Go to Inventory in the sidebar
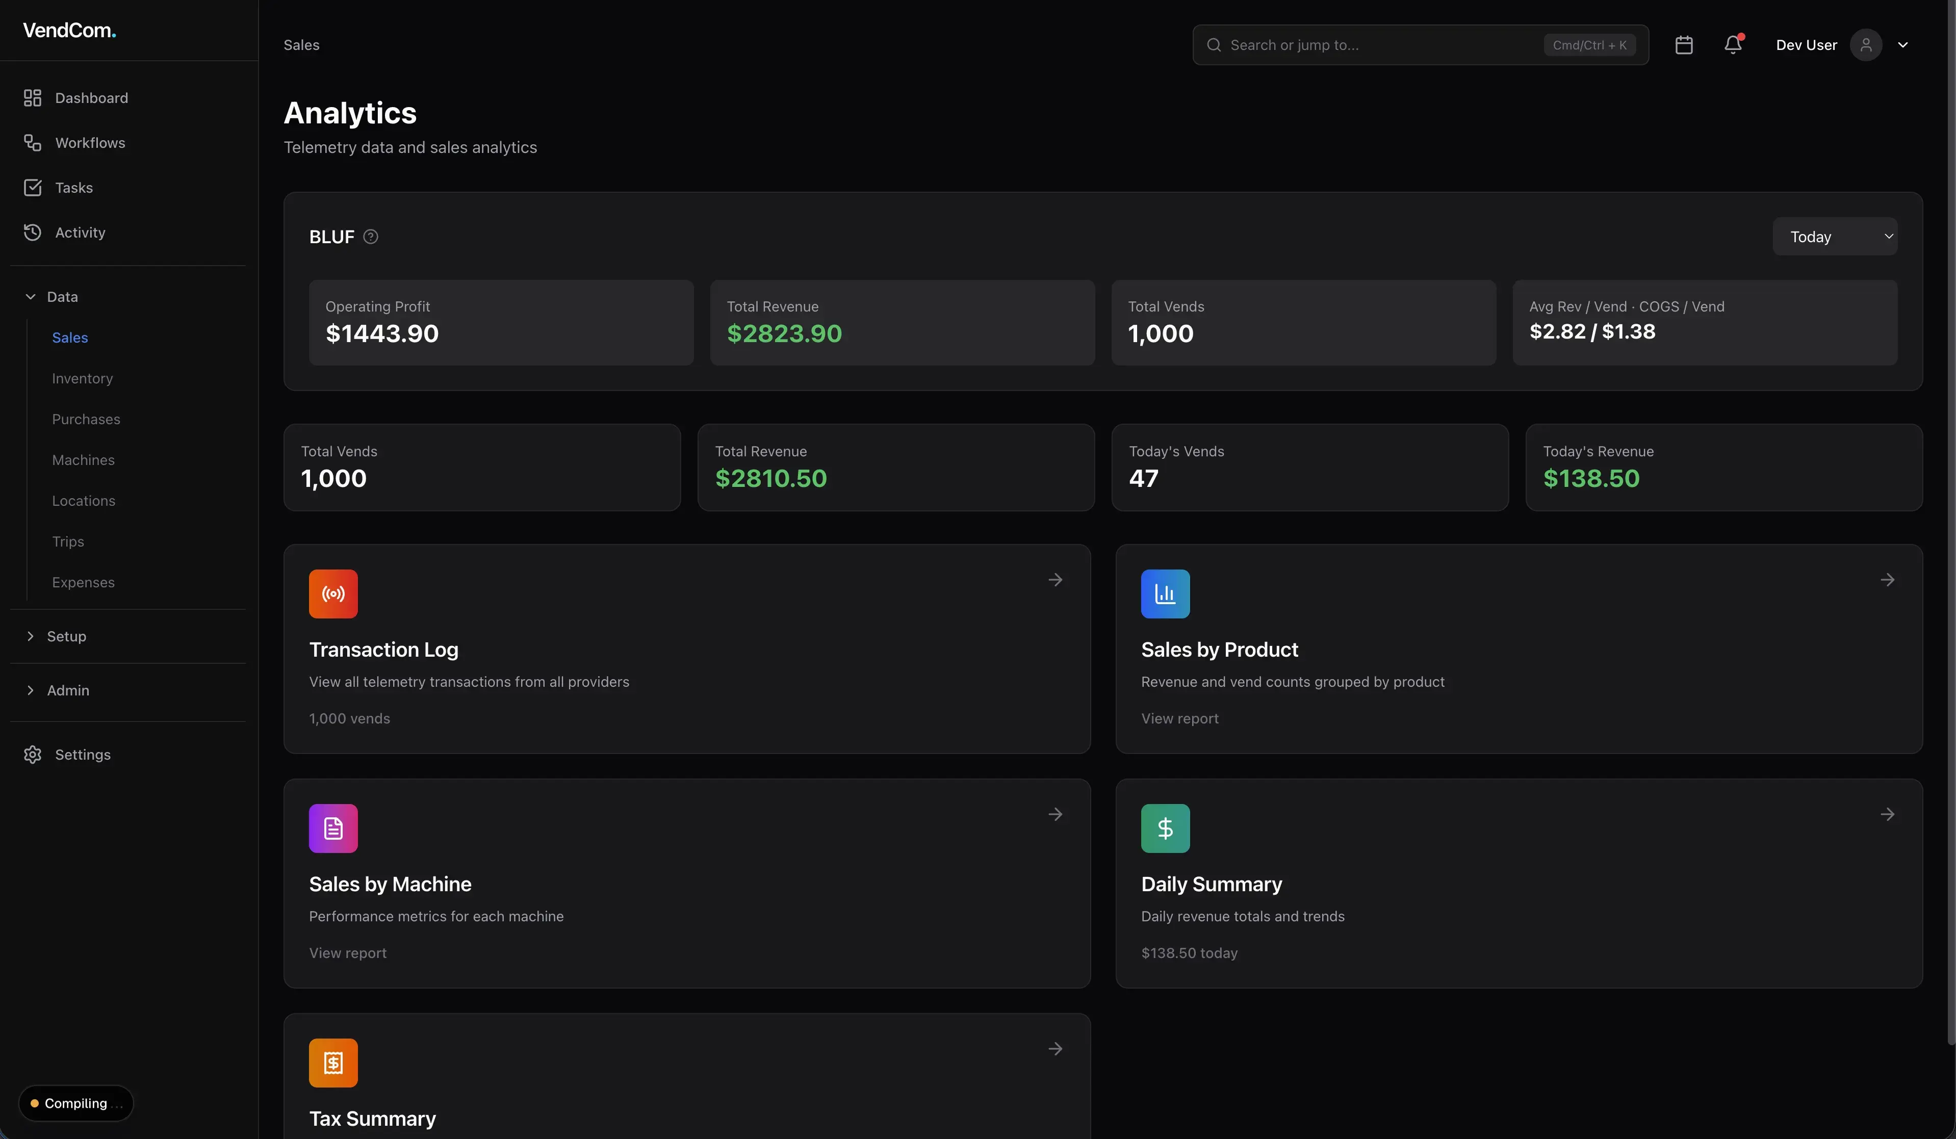The image size is (1956, 1139). click(82, 379)
